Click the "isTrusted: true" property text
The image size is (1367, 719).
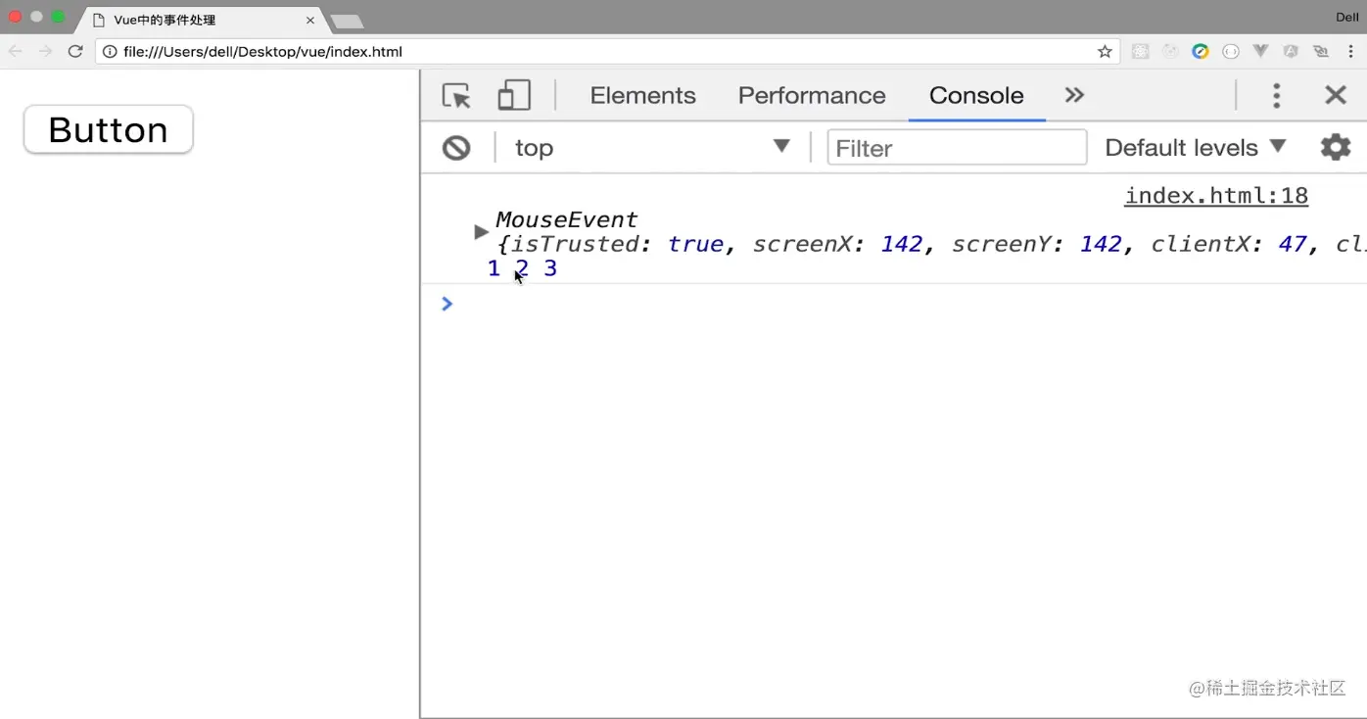point(619,244)
